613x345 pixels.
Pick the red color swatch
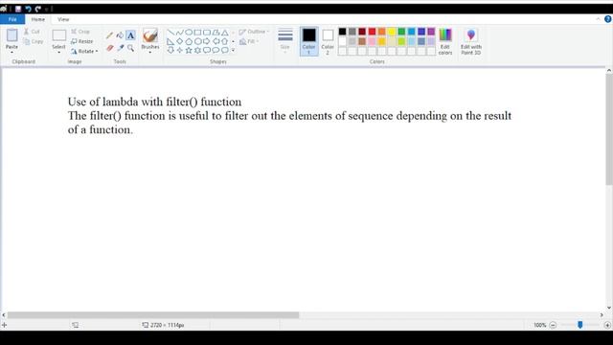pos(372,32)
